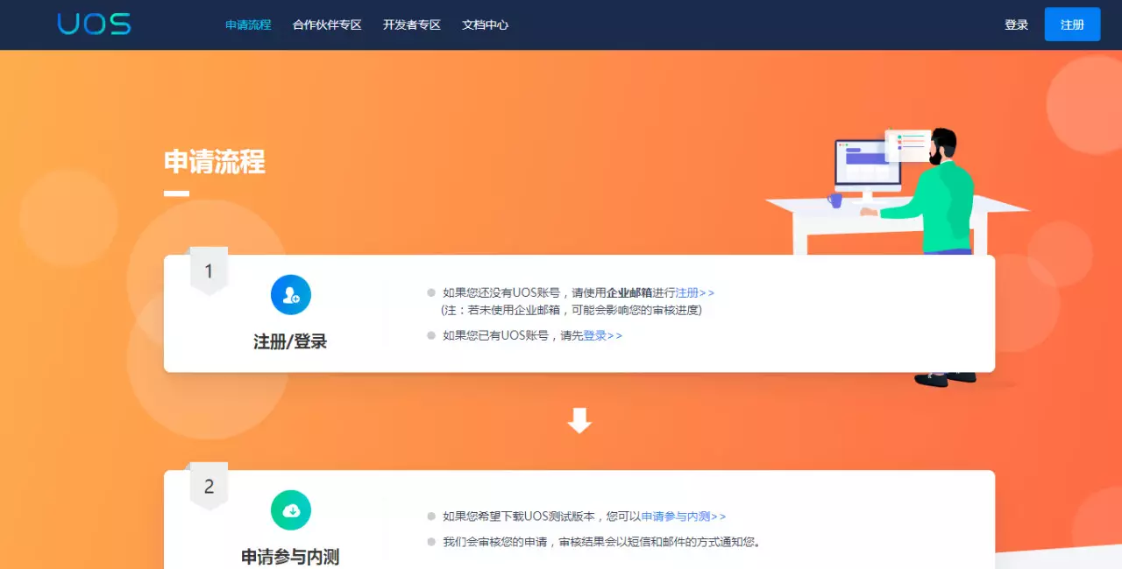Click the blue register person icon beside 注册/登录
The height and width of the screenshot is (569, 1122).
click(290, 294)
